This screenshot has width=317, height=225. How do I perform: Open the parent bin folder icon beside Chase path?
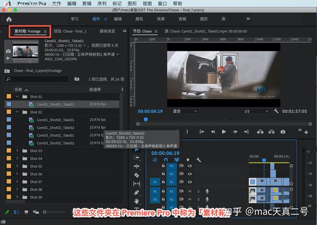7,71
